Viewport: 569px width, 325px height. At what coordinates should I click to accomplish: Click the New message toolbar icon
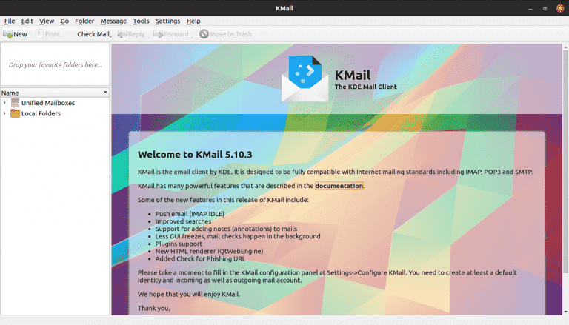(7, 34)
